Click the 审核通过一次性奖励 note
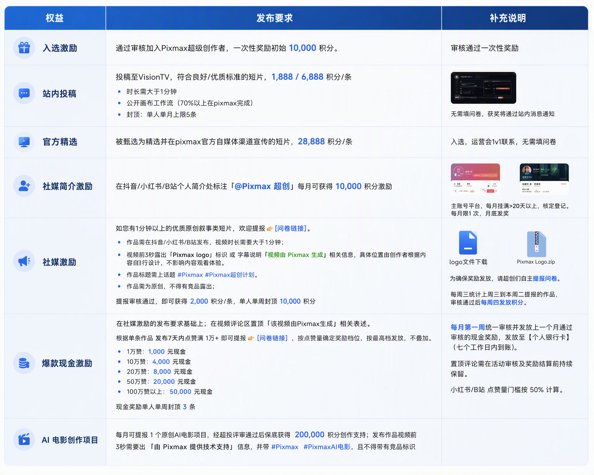Image resolution: width=594 pixels, height=475 pixels. pyautogui.click(x=484, y=48)
